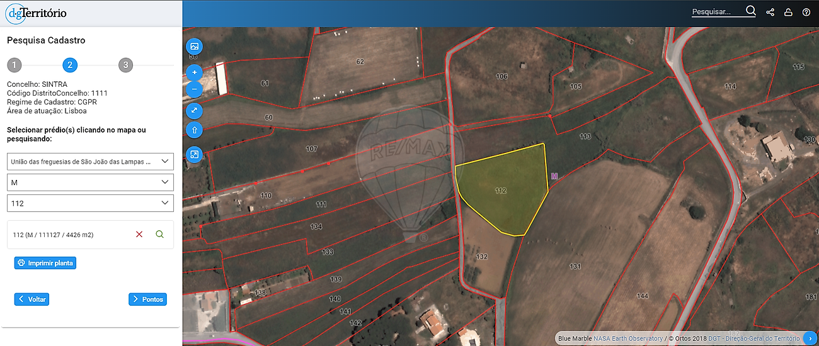
Task: Click the magnifier icon beside Pesquisar
Action: point(750,11)
